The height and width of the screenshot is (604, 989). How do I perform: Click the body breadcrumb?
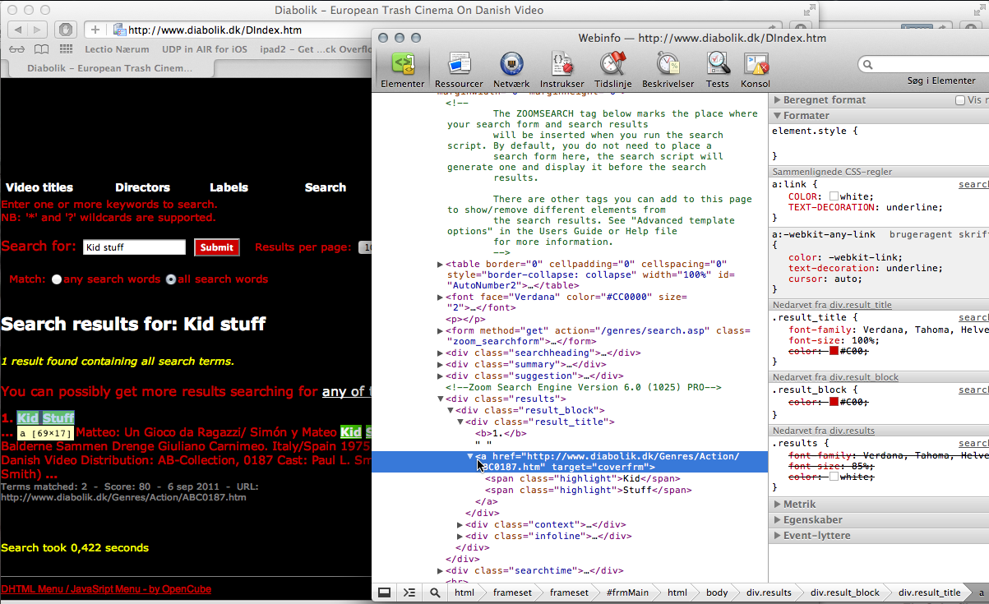pos(717,592)
